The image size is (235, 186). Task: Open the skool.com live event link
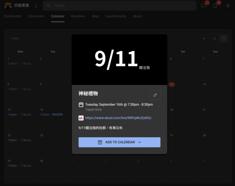pyautogui.click(x=118, y=118)
